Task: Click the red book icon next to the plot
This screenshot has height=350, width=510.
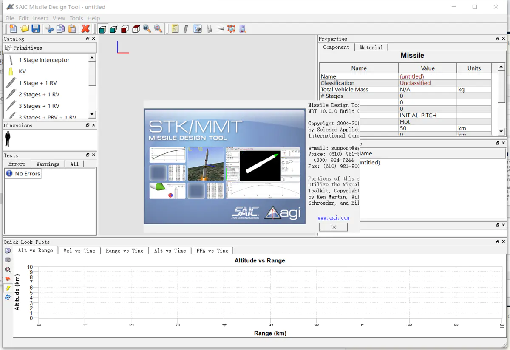Action: point(8,279)
